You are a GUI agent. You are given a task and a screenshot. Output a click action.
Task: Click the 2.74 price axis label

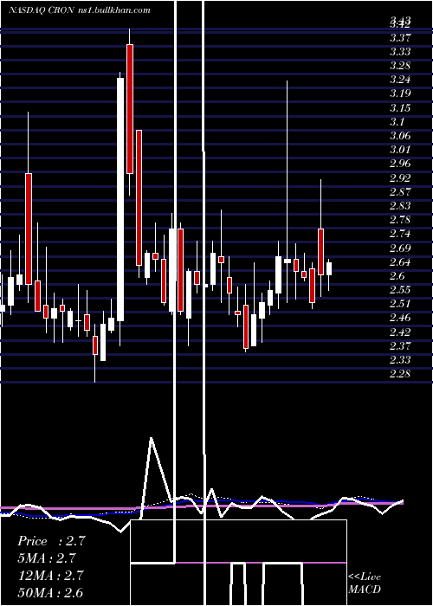click(400, 234)
